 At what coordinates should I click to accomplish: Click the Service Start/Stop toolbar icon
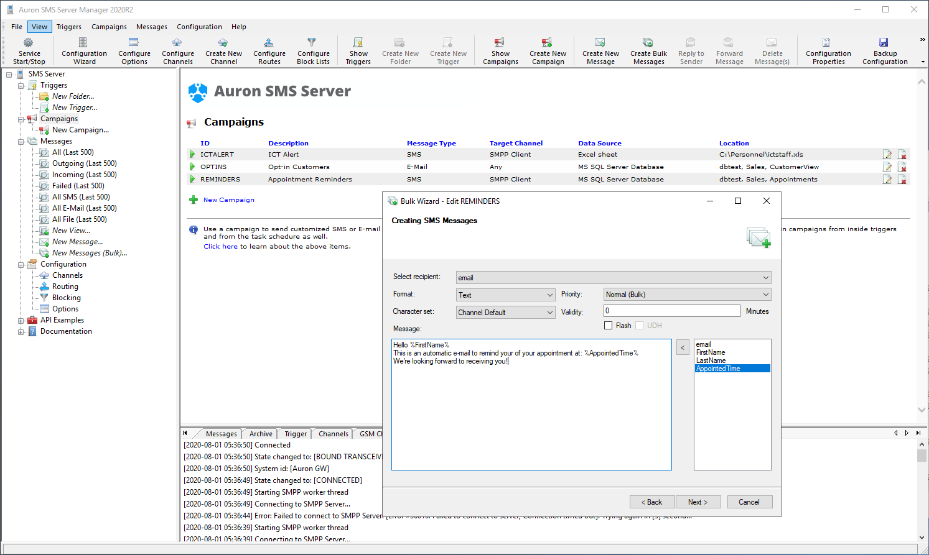coord(29,50)
